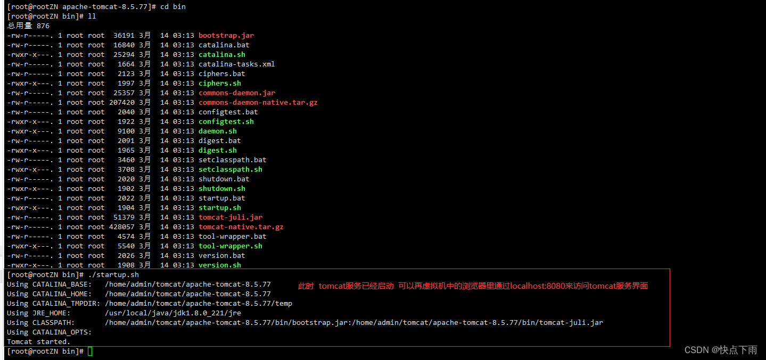Image resolution: width=766 pixels, height=360 pixels.
Task: Click the 'Using CATALINA_HOME:' line
Action: coord(139,294)
